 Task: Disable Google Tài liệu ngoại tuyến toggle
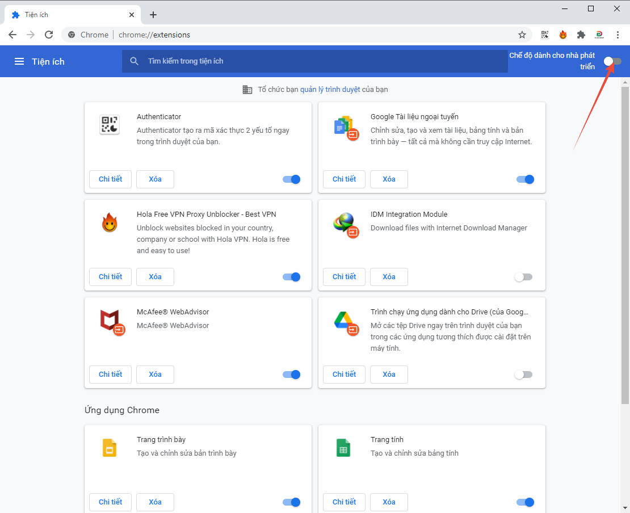click(525, 179)
